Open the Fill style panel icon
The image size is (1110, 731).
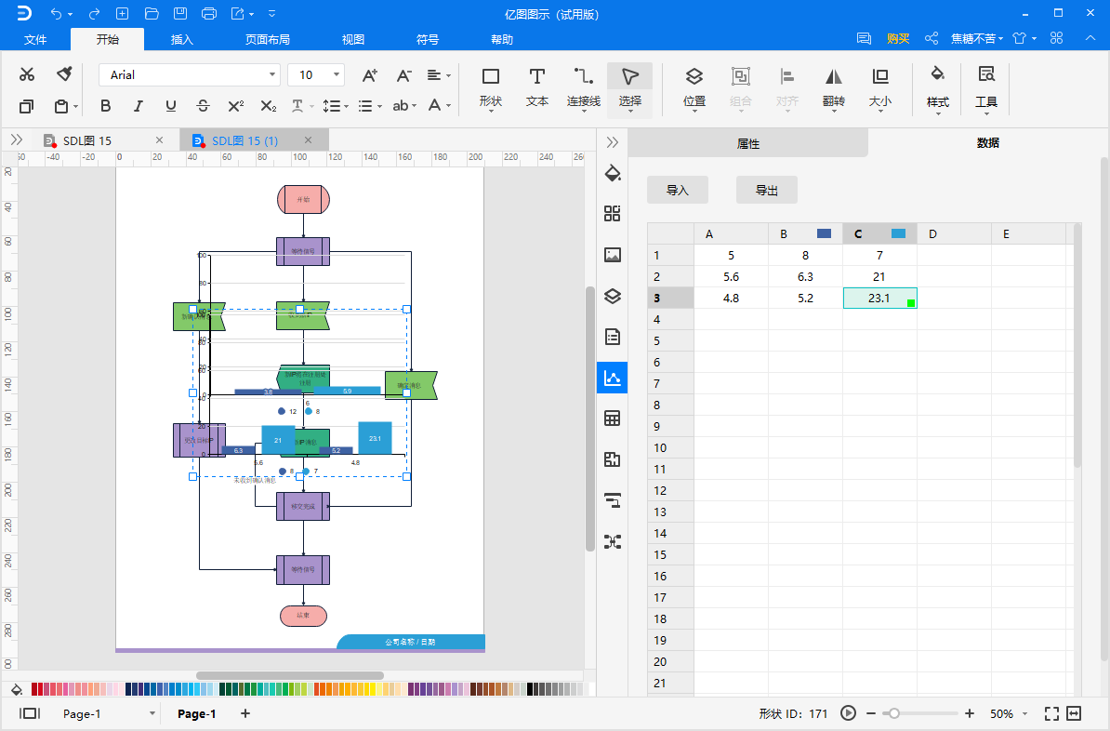tap(613, 174)
